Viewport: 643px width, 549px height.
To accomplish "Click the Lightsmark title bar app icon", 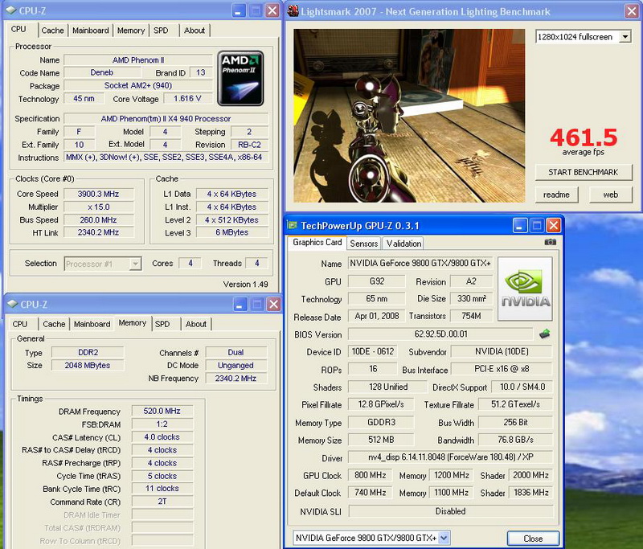I will (293, 11).
